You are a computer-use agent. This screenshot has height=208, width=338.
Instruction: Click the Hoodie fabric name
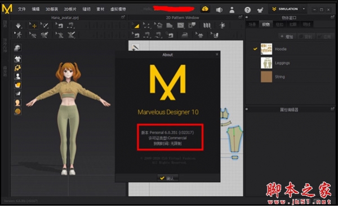(281, 49)
